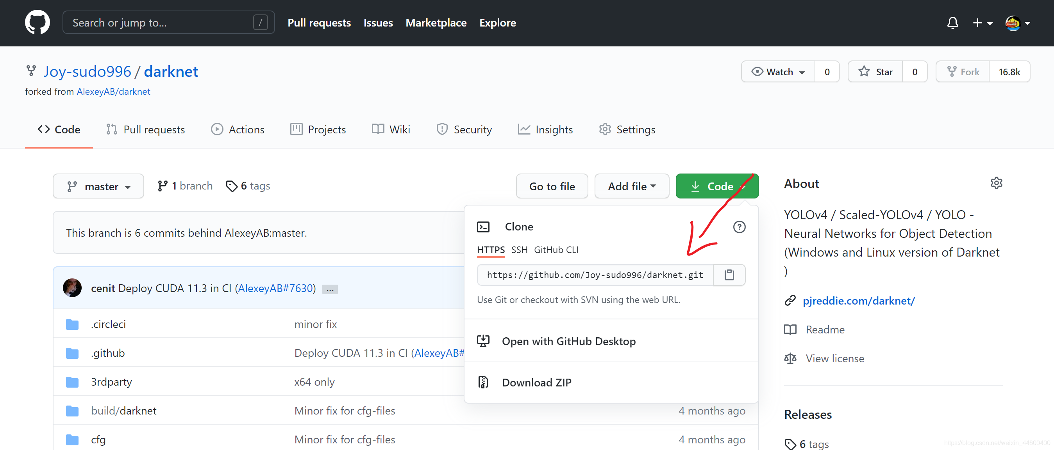Open user avatar profile menu
Screen dimensions: 1054x450
(x=1018, y=23)
